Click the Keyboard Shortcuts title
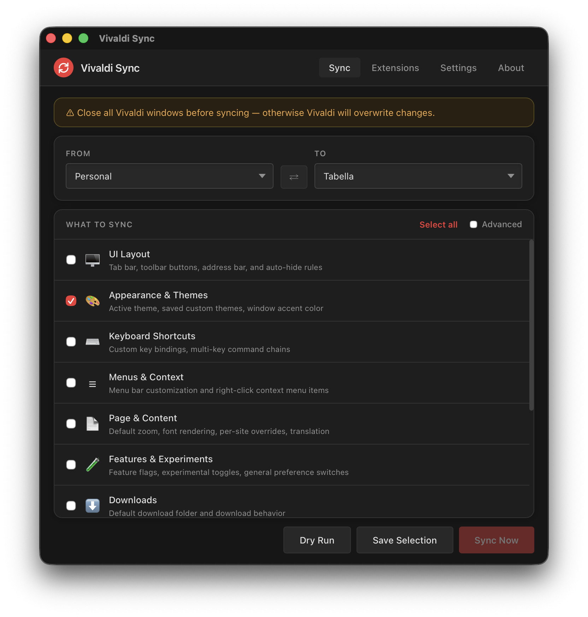The height and width of the screenshot is (617, 588). (x=152, y=336)
